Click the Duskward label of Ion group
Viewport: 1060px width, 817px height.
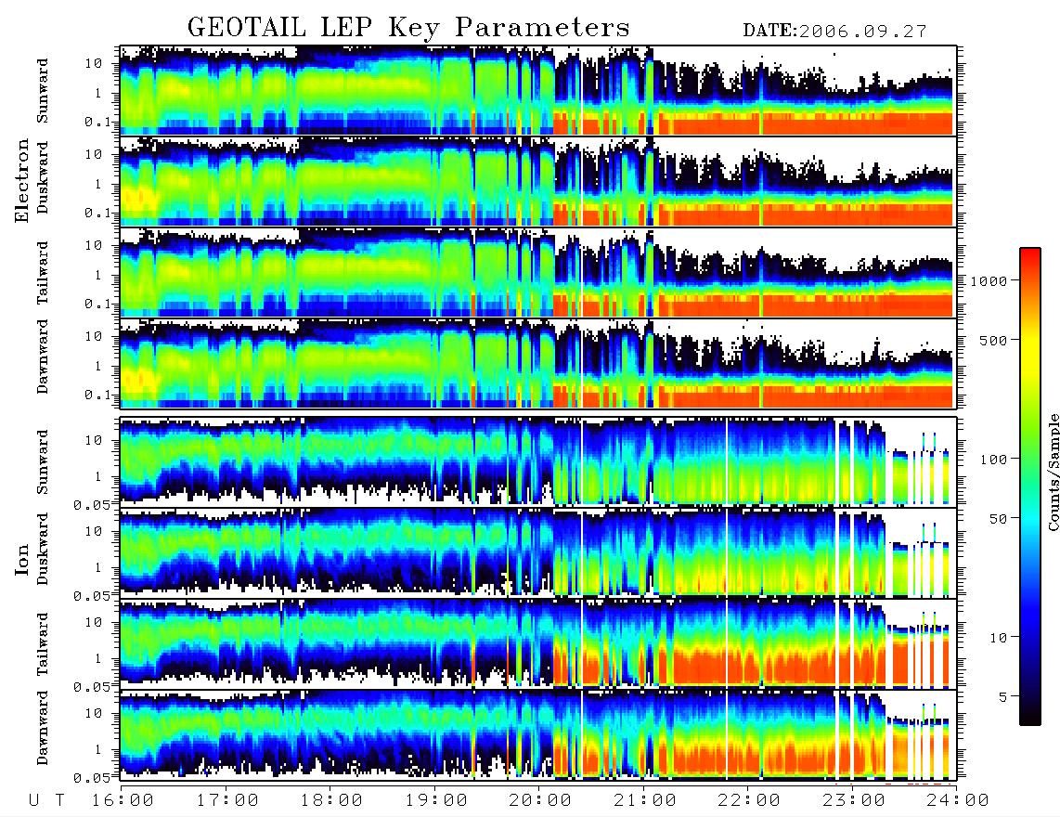tap(43, 550)
